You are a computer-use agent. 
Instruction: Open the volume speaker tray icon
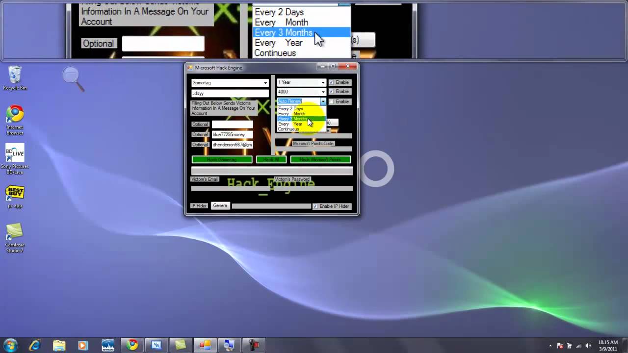point(588,346)
